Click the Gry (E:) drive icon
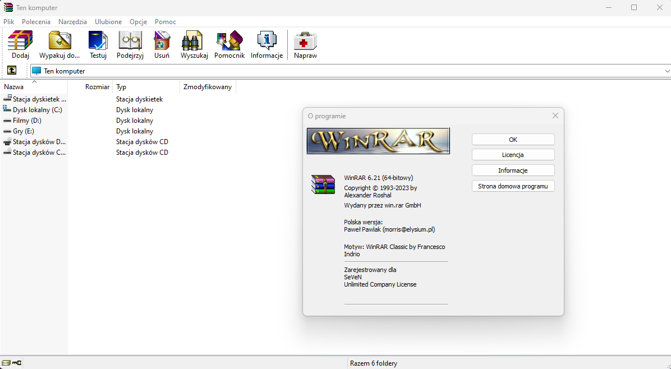The image size is (671, 369). pos(7,131)
